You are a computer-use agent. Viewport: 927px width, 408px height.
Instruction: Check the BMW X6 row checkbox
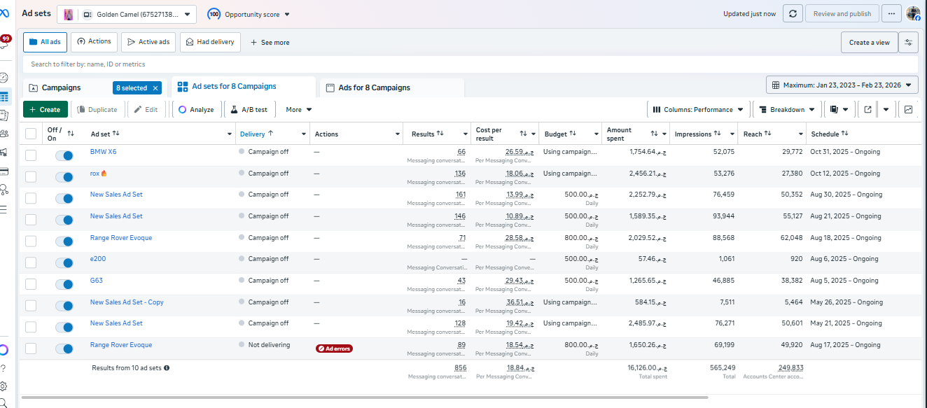click(x=31, y=155)
